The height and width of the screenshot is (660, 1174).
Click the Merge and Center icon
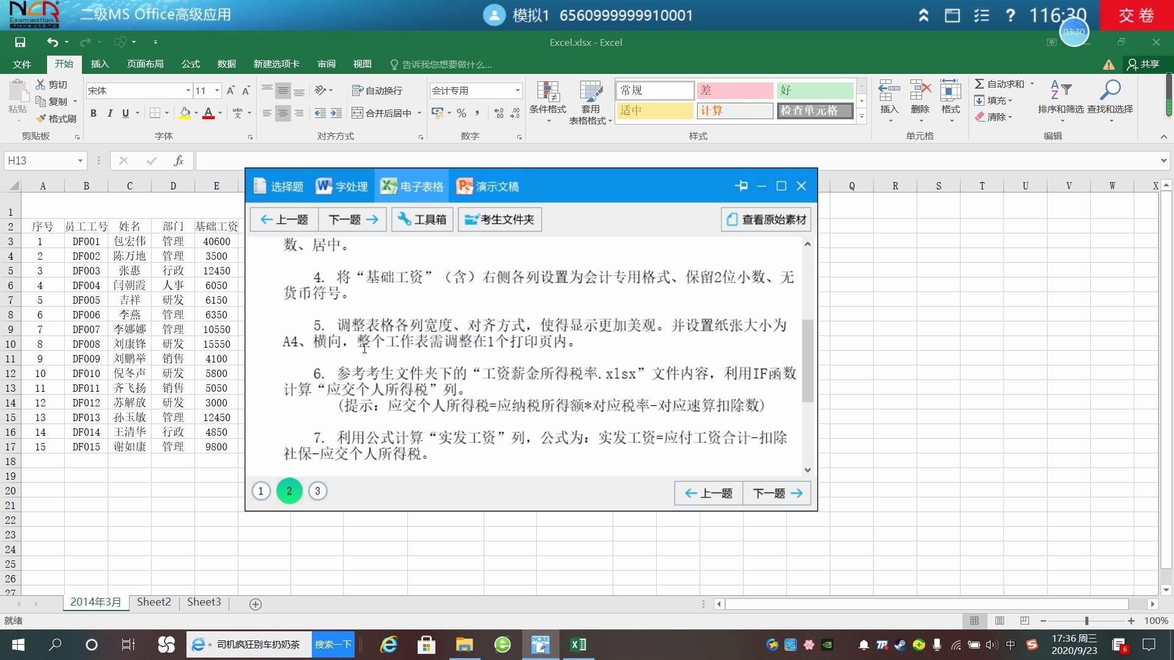(x=358, y=113)
